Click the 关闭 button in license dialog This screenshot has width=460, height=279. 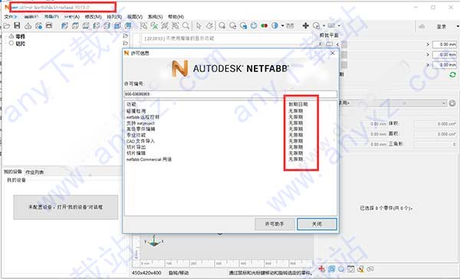(x=317, y=224)
